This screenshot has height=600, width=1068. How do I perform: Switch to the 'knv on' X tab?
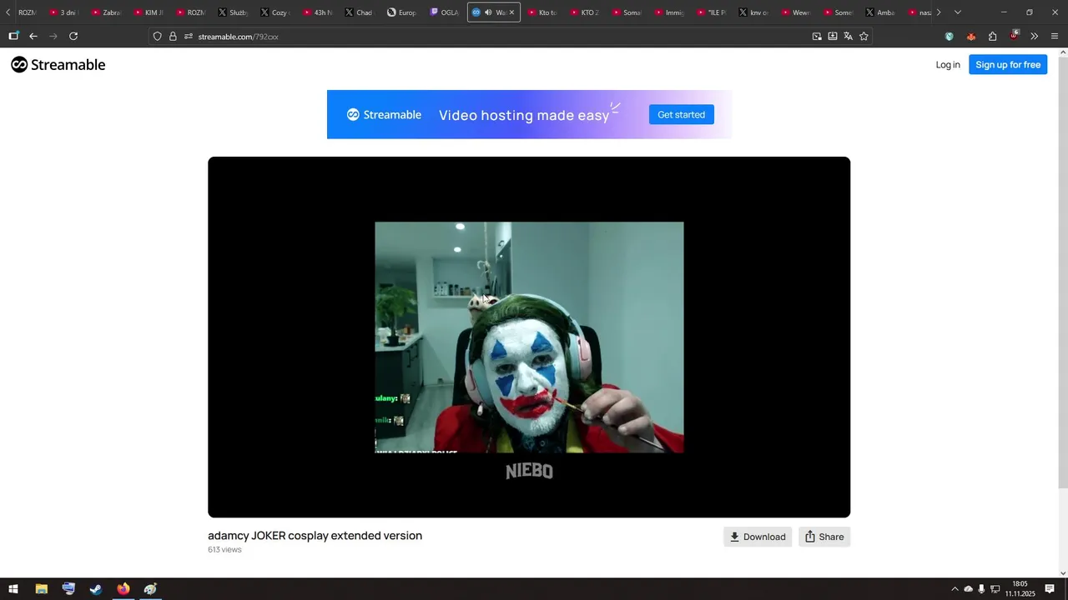(x=754, y=12)
